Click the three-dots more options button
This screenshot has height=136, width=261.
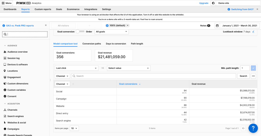pos(253,76)
